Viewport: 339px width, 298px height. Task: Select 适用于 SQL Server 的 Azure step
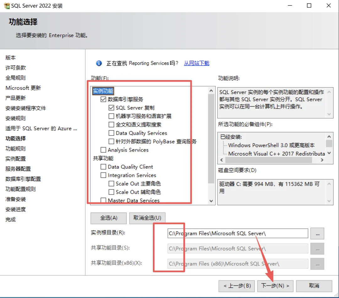tap(41, 128)
